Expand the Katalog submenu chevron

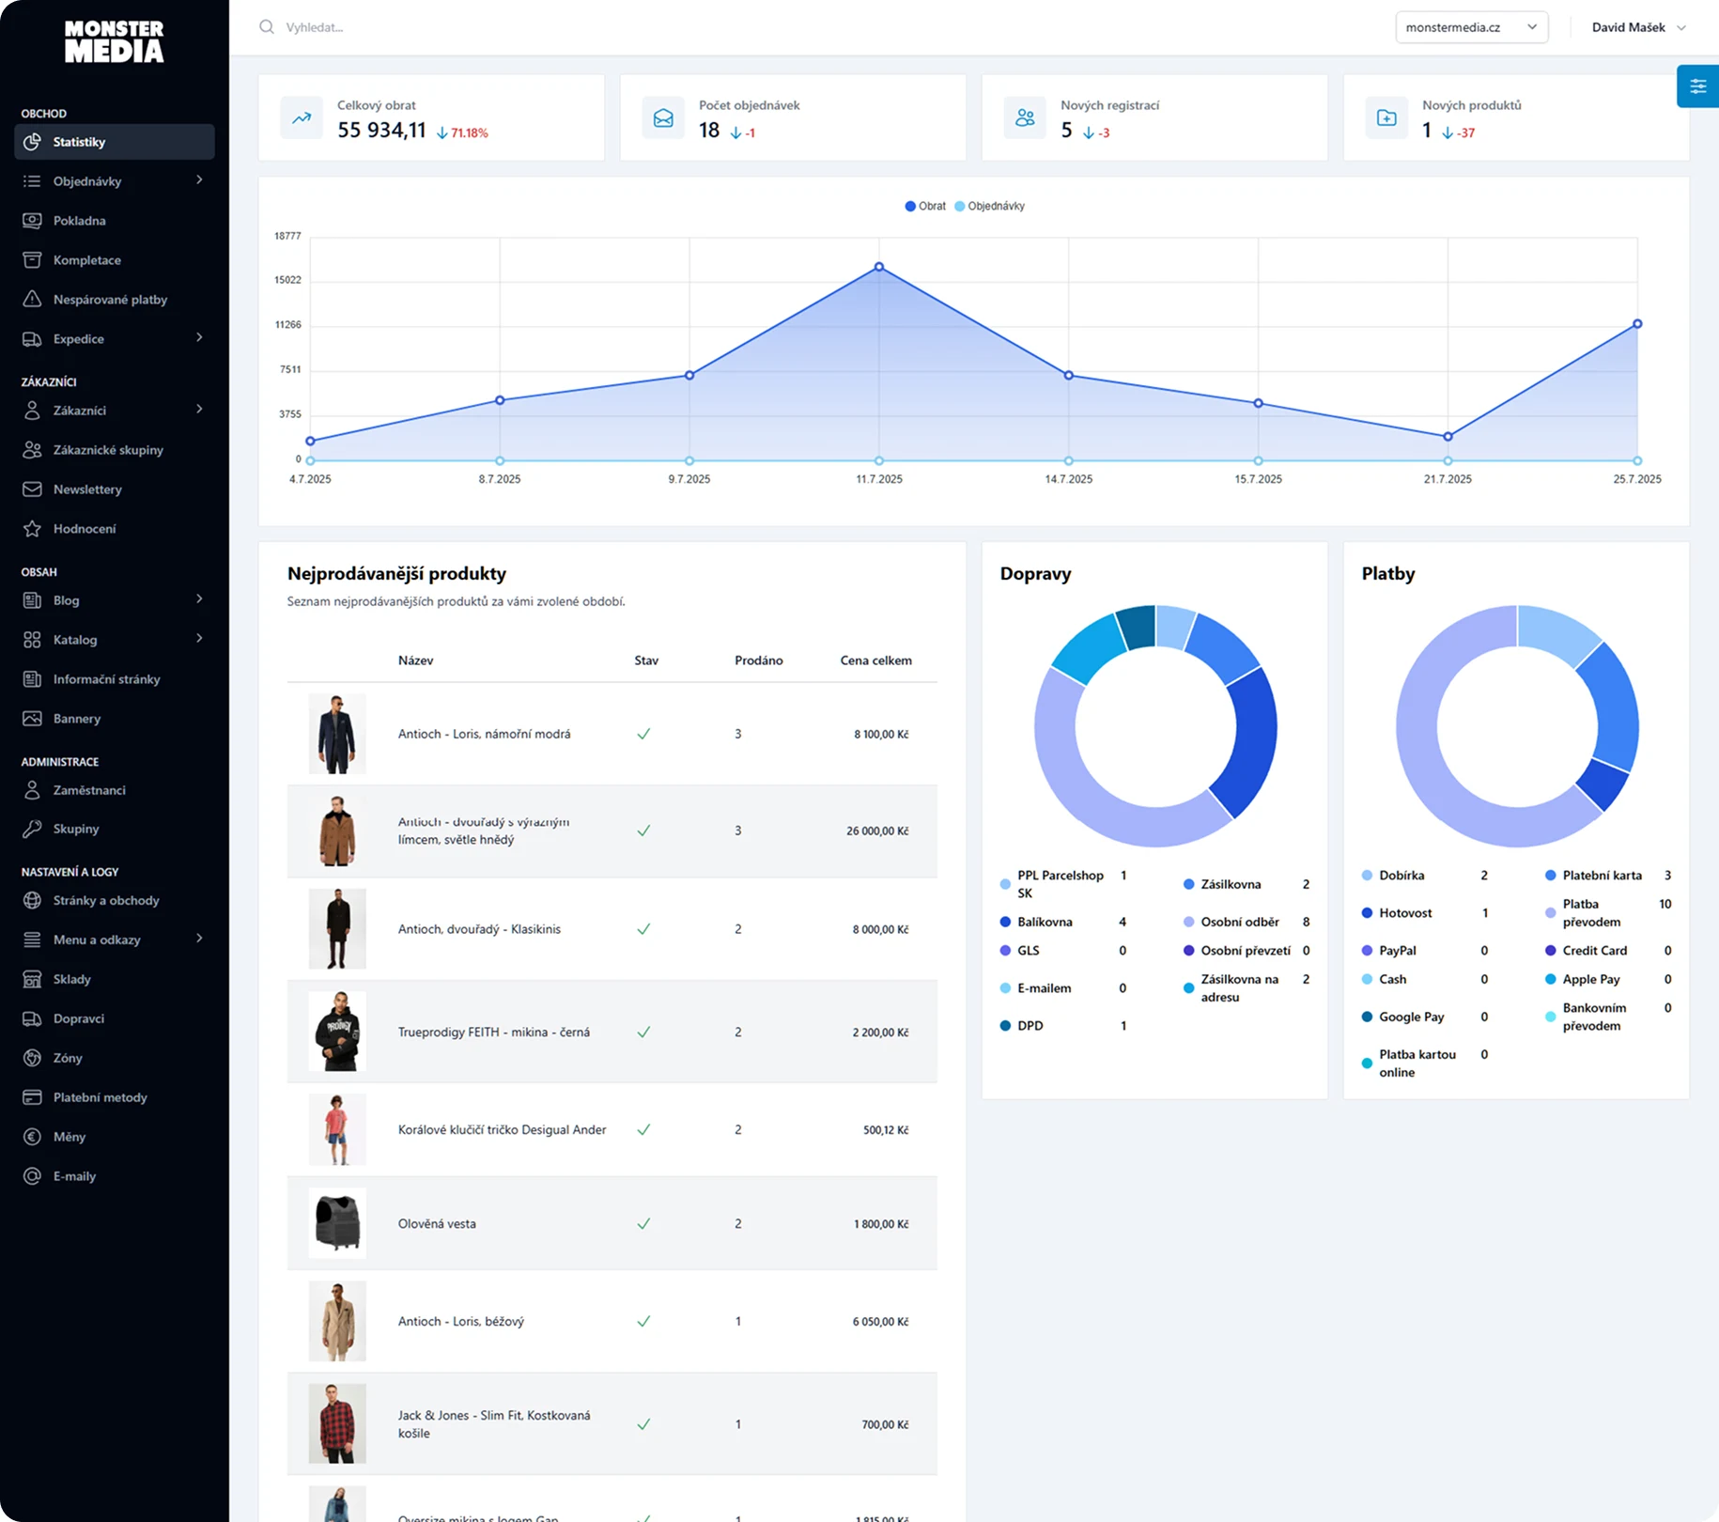click(x=199, y=639)
